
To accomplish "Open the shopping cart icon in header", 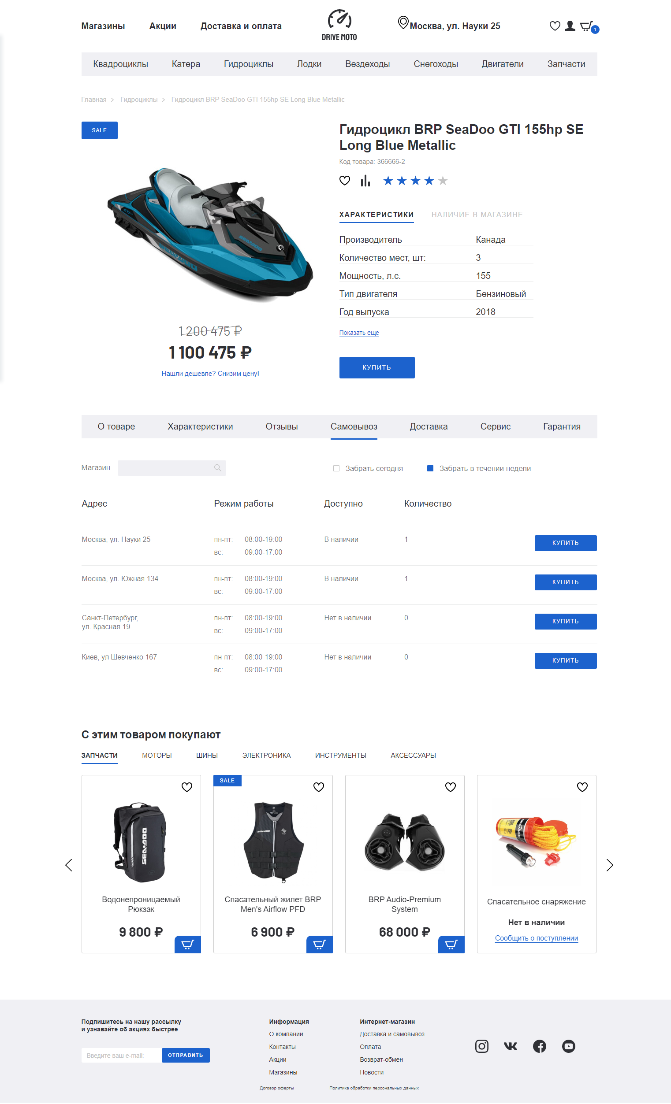I will [x=587, y=26].
